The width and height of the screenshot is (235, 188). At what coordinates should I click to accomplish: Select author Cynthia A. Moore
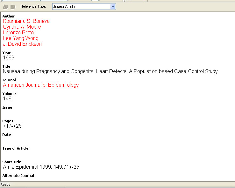(x=22, y=27)
